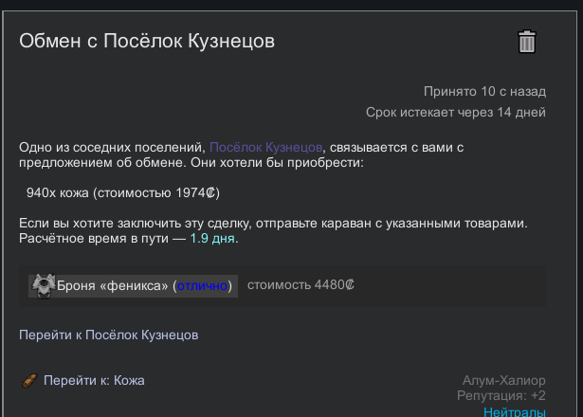
Task: Open the Перейти к Посёлок Кузнецов link
Action: pos(109,335)
